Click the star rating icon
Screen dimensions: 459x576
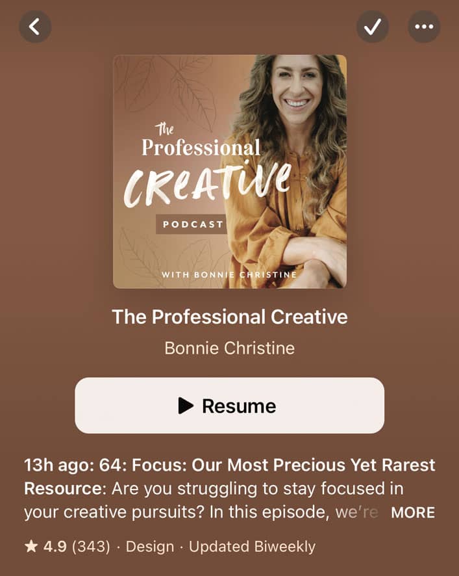coord(31,547)
